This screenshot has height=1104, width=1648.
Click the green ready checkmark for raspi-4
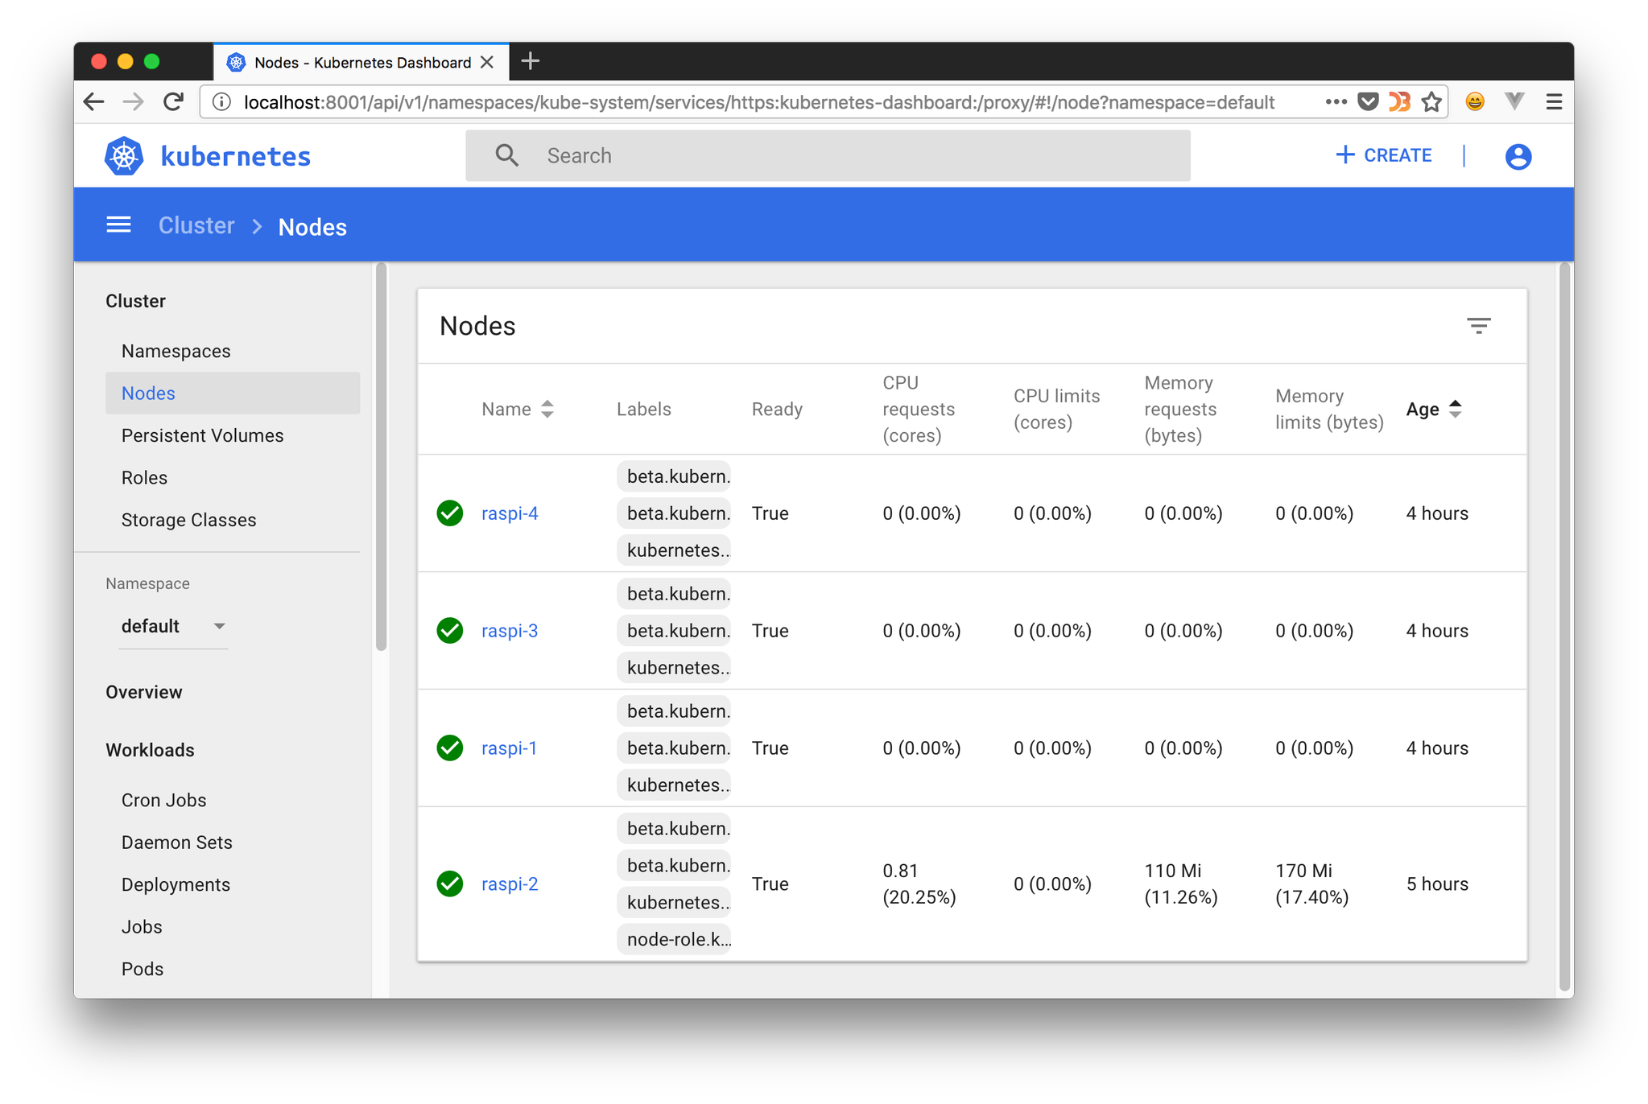pyautogui.click(x=450, y=513)
